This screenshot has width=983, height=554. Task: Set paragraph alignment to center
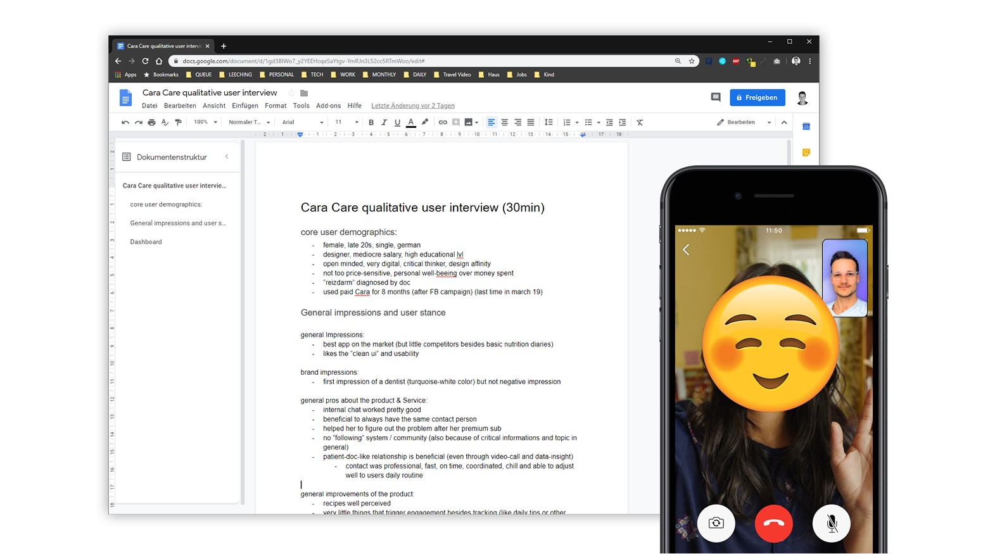pos(505,122)
